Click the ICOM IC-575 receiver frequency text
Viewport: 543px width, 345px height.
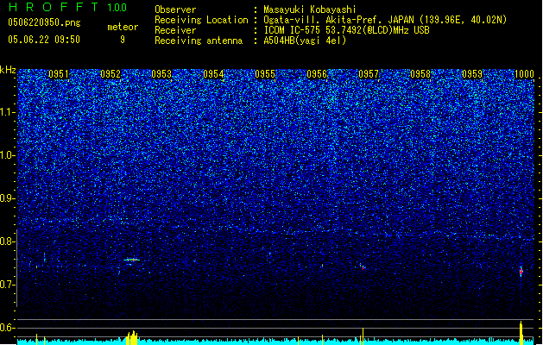click(346, 30)
